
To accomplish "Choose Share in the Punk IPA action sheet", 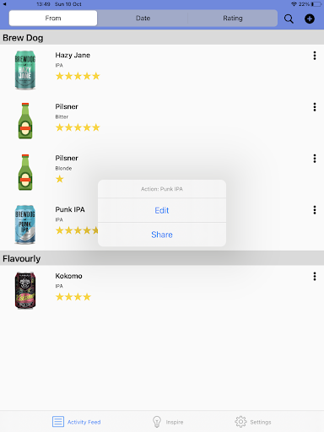I will [162, 235].
